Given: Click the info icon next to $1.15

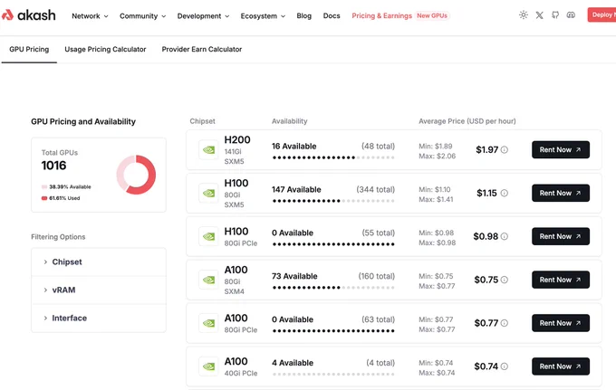Looking at the screenshot, I should (505, 193).
